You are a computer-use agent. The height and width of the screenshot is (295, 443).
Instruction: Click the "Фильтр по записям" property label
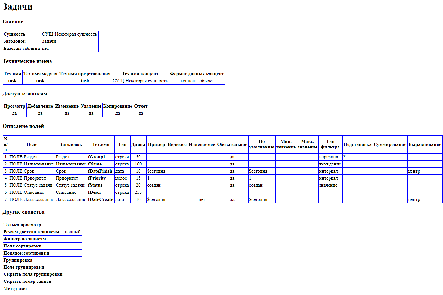tap(33, 239)
